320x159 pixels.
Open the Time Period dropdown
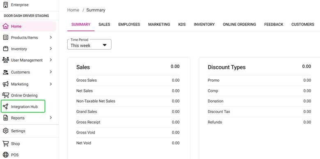click(89, 44)
